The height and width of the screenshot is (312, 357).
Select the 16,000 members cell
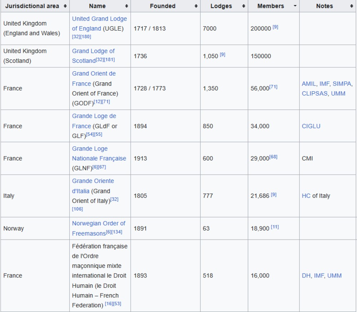(x=273, y=276)
